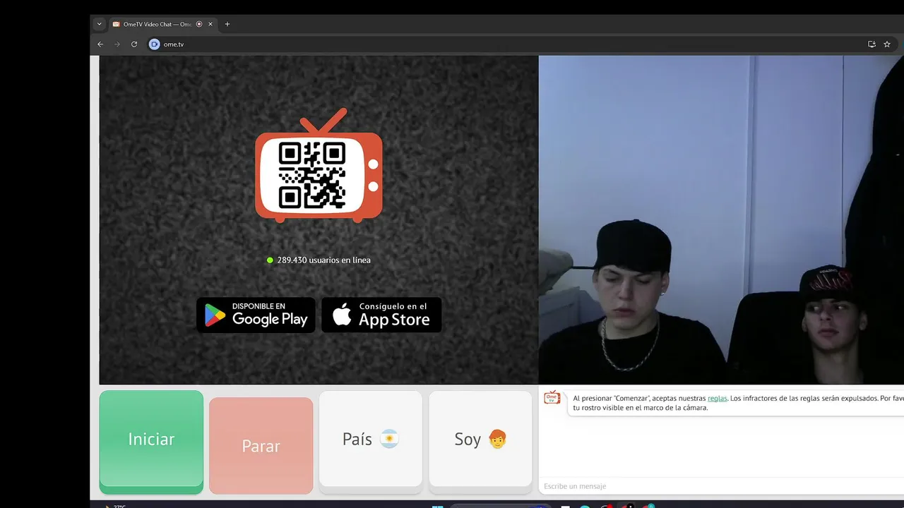Click the QR code TV logo

pyautogui.click(x=319, y=165)
